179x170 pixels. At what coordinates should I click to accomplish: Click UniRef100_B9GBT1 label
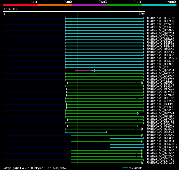coord(161,43)
